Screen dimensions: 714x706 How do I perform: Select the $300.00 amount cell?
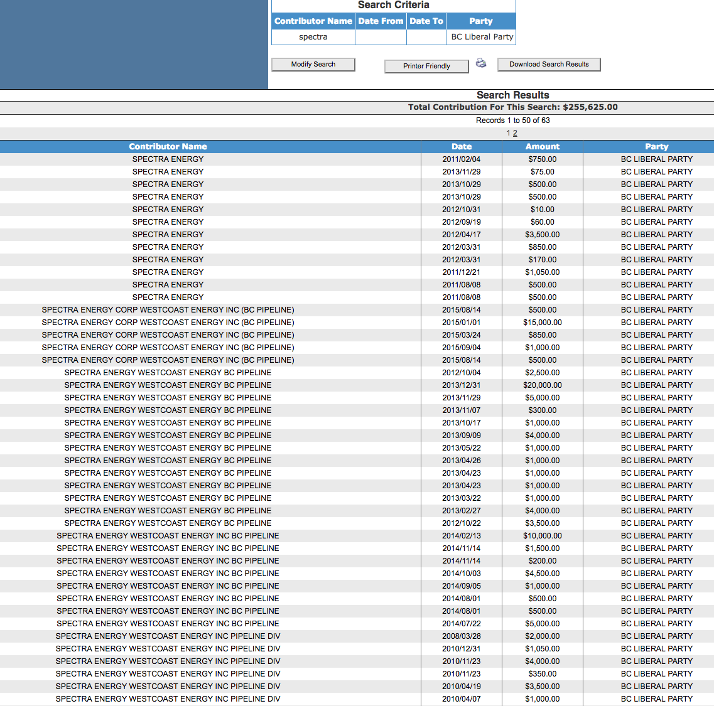click(x=543, y=410)
